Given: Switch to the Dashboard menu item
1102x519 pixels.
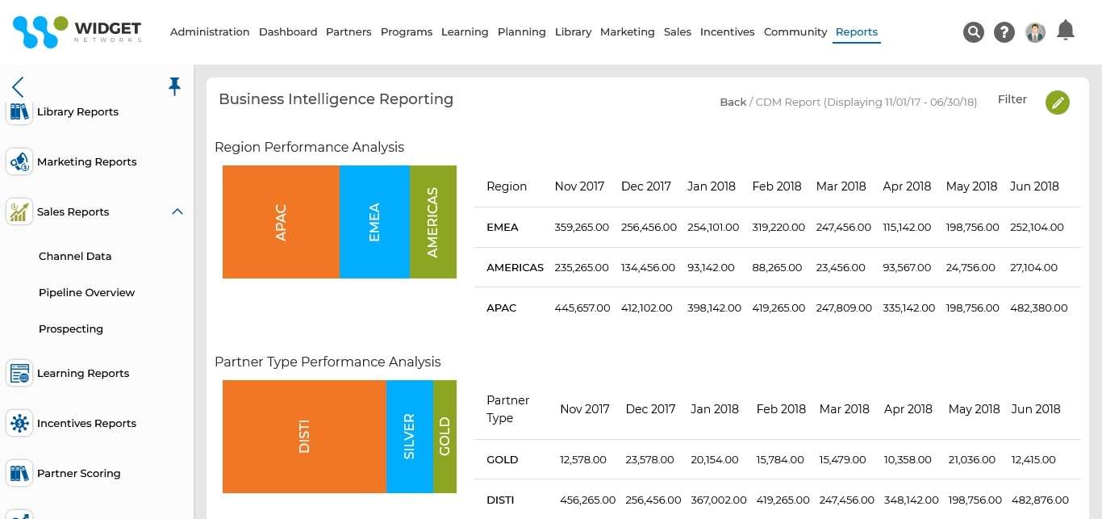Looking at the screenshot, I should pyautogui.click(x=288, y=31).
